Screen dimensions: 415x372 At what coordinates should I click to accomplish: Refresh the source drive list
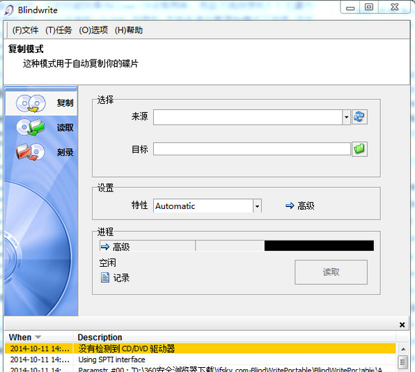[x=359, y=116]
